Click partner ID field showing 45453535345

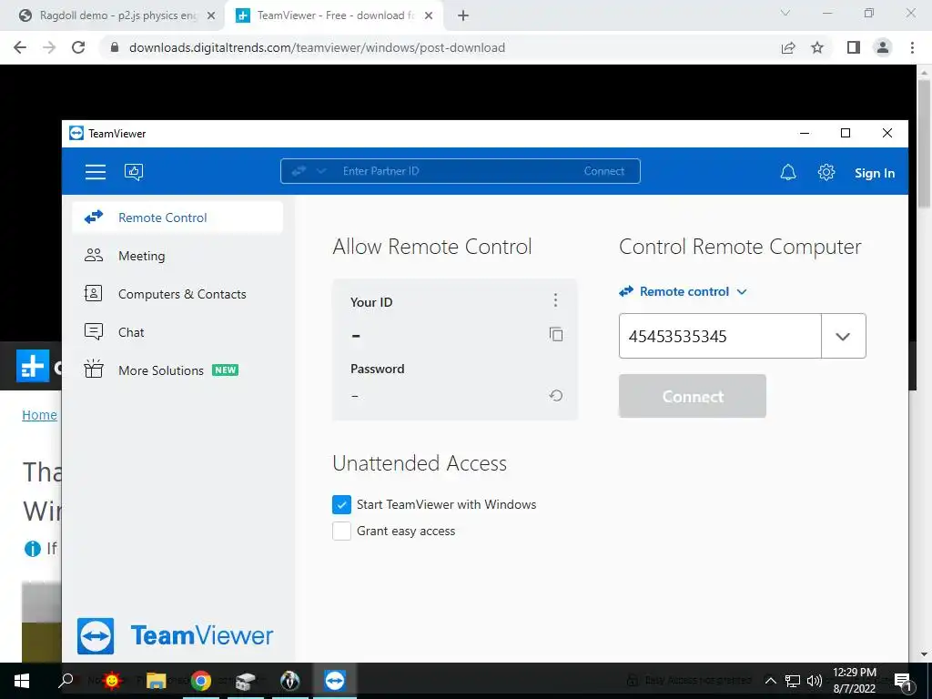point(720,336)
